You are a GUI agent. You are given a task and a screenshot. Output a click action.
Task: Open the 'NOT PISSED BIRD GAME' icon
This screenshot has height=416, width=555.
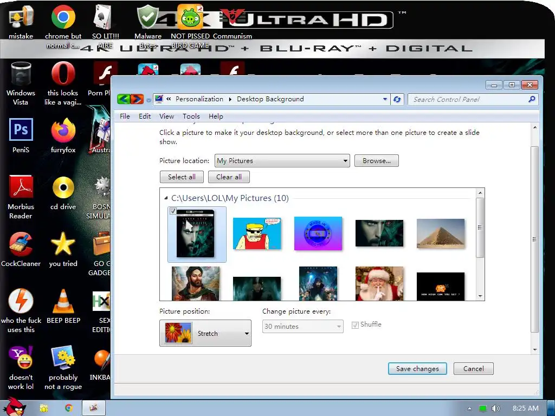click(190, 26)
